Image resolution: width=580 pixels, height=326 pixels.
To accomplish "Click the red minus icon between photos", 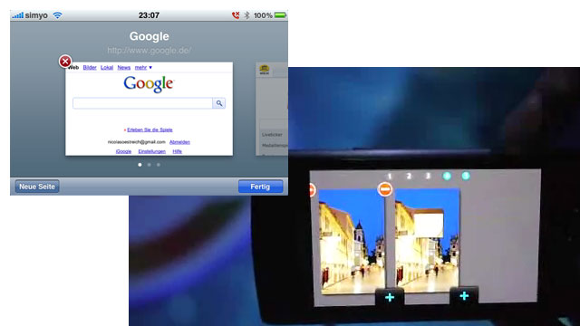I will tap(384, 189).
